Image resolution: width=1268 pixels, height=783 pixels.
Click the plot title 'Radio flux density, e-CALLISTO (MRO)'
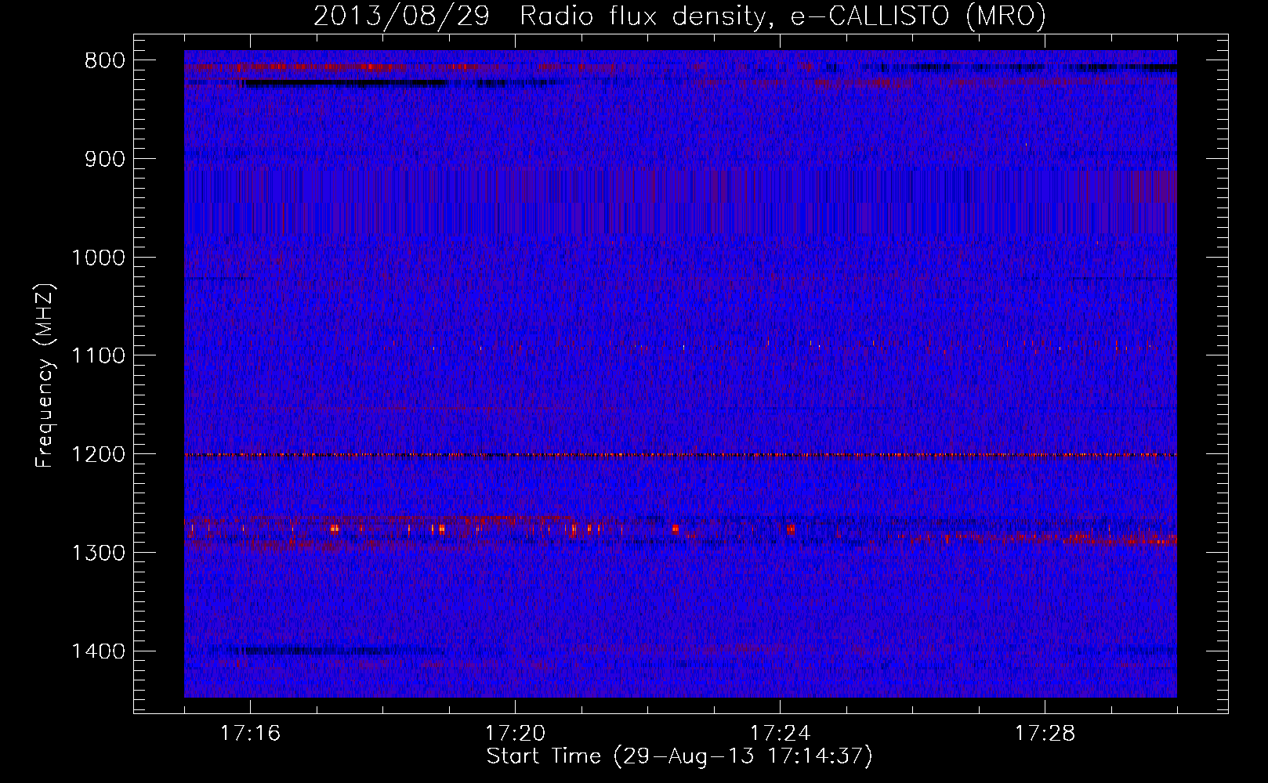[782, 16]
